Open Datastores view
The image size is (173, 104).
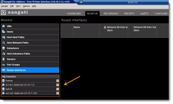point(30,48)
